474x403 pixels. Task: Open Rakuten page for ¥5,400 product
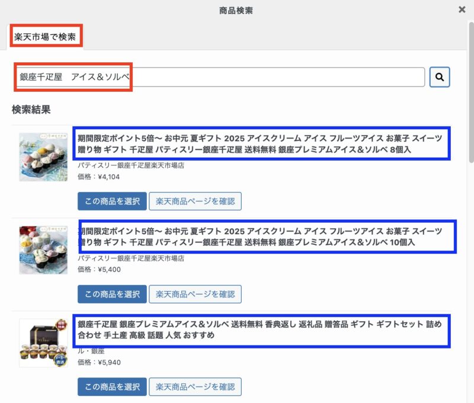(196, 294)
